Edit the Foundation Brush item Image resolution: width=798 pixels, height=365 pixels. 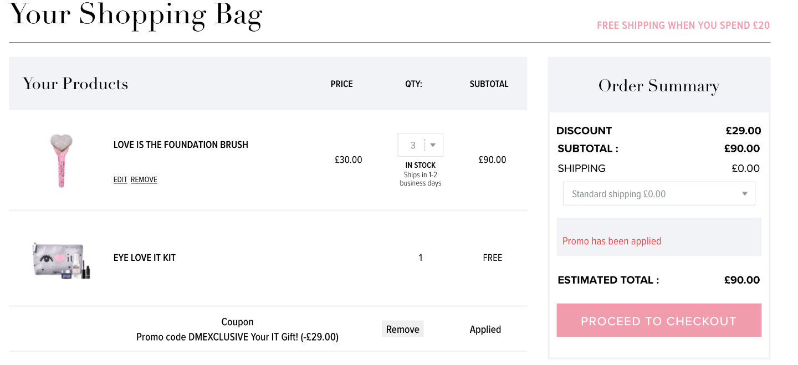(x=120, y=179)
